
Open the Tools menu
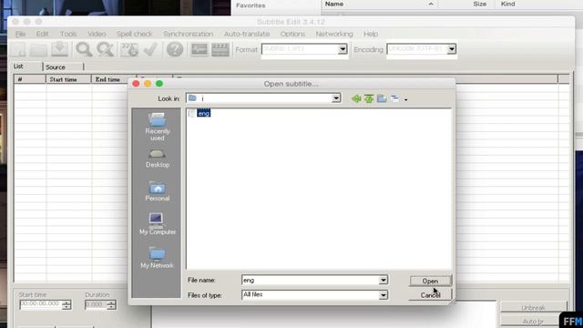68,34
